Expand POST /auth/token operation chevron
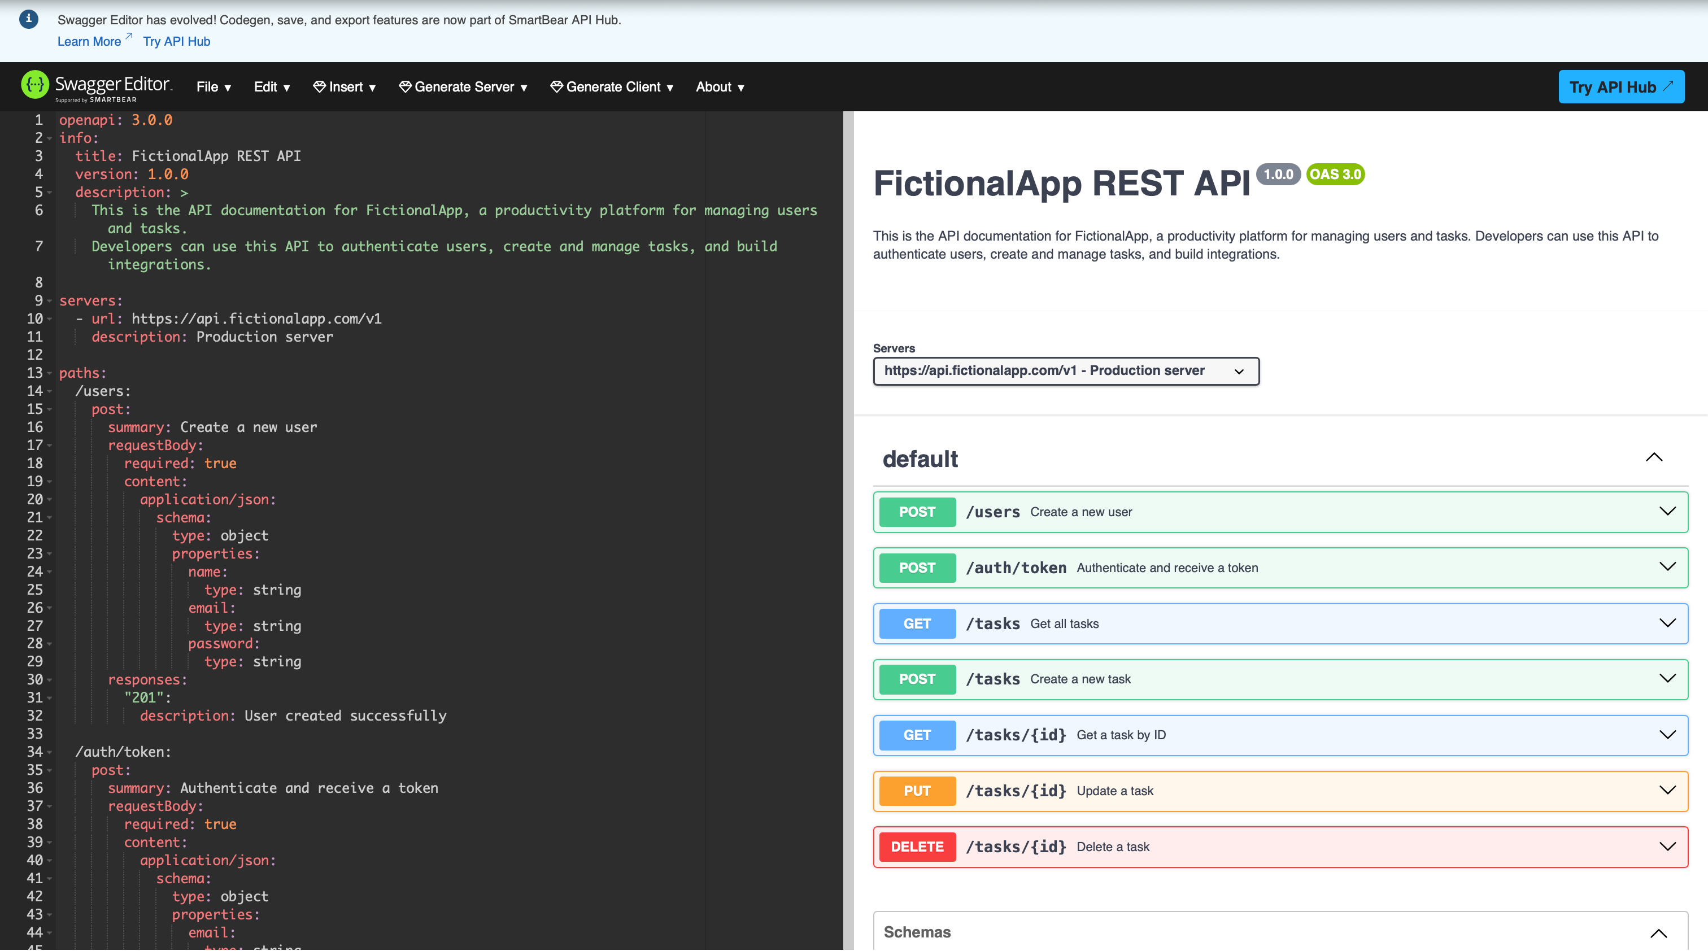 [1667, 566]
